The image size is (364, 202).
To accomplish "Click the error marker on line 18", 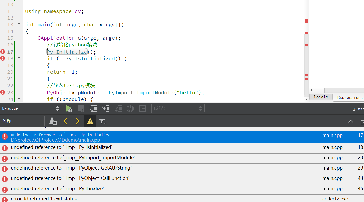I will (3, 58).
